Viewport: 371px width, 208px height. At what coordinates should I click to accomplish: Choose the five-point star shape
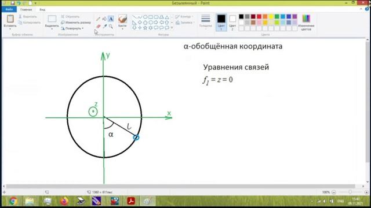[146, 28]
